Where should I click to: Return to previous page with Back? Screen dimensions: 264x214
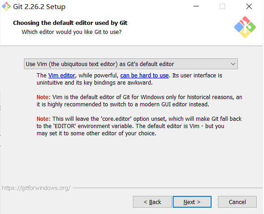click(x=152, y=202)
